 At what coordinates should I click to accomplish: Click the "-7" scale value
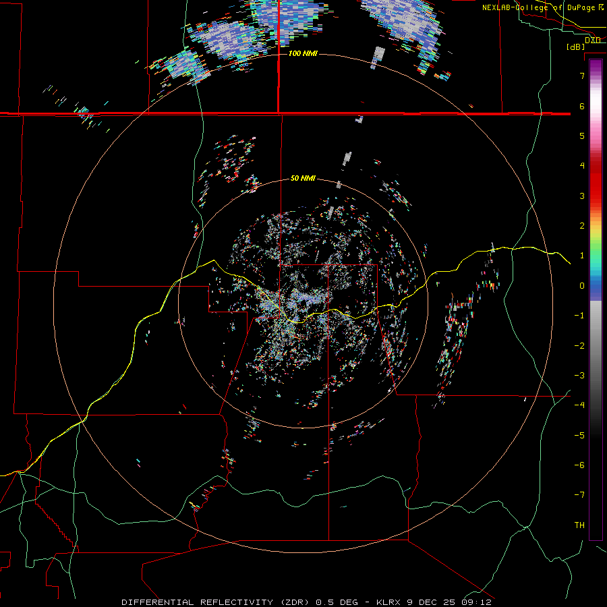pos(579,495)
